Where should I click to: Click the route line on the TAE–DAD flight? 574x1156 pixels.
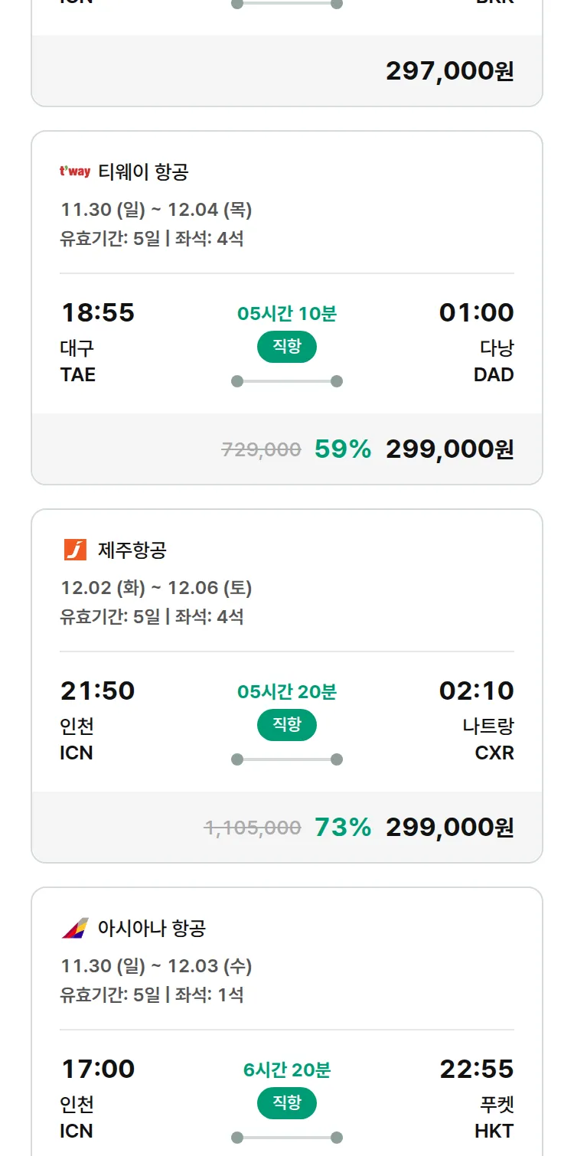pos(287,381)
